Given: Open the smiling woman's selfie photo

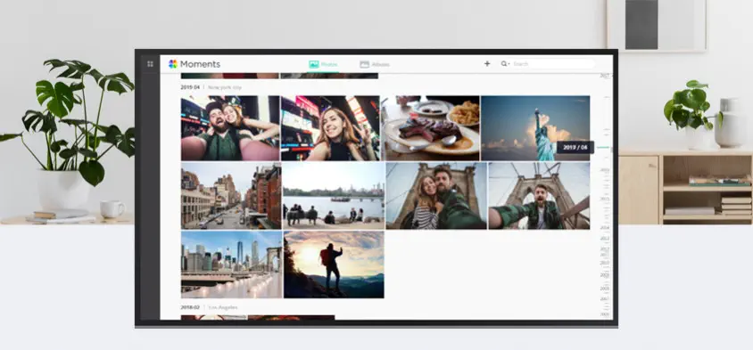Looking at the screenshot, I should pyautogui.click(x=330, y=128).
